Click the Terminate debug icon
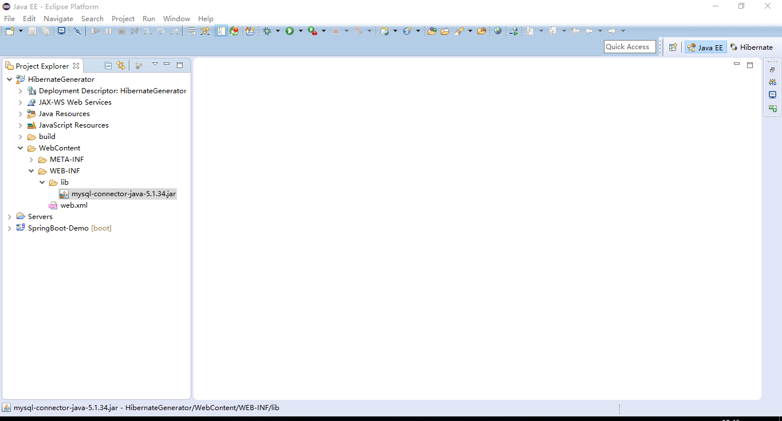782x421 pixels. (x=121, y=31)
